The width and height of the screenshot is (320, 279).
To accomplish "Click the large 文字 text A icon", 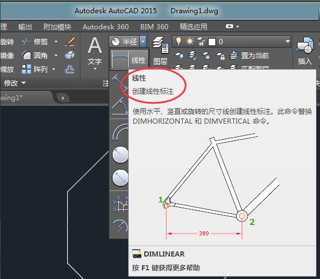I will coord(95,45).
